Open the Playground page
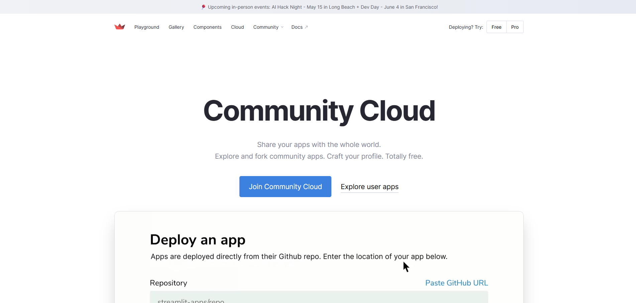Screen dimensions: 636x303 coord(147,27)
